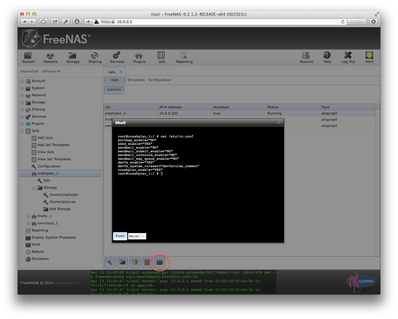Close the Shell dialog
Viewport: 398px width, 319px height.
[279, 123]
